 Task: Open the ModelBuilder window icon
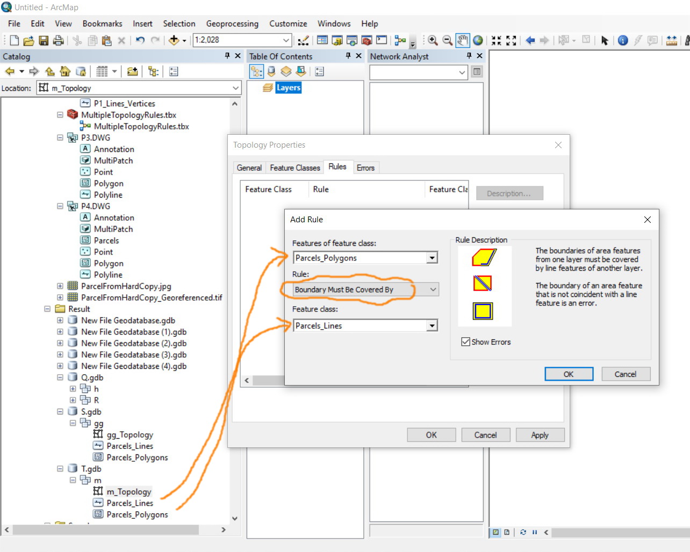click(x=400, y=40)
